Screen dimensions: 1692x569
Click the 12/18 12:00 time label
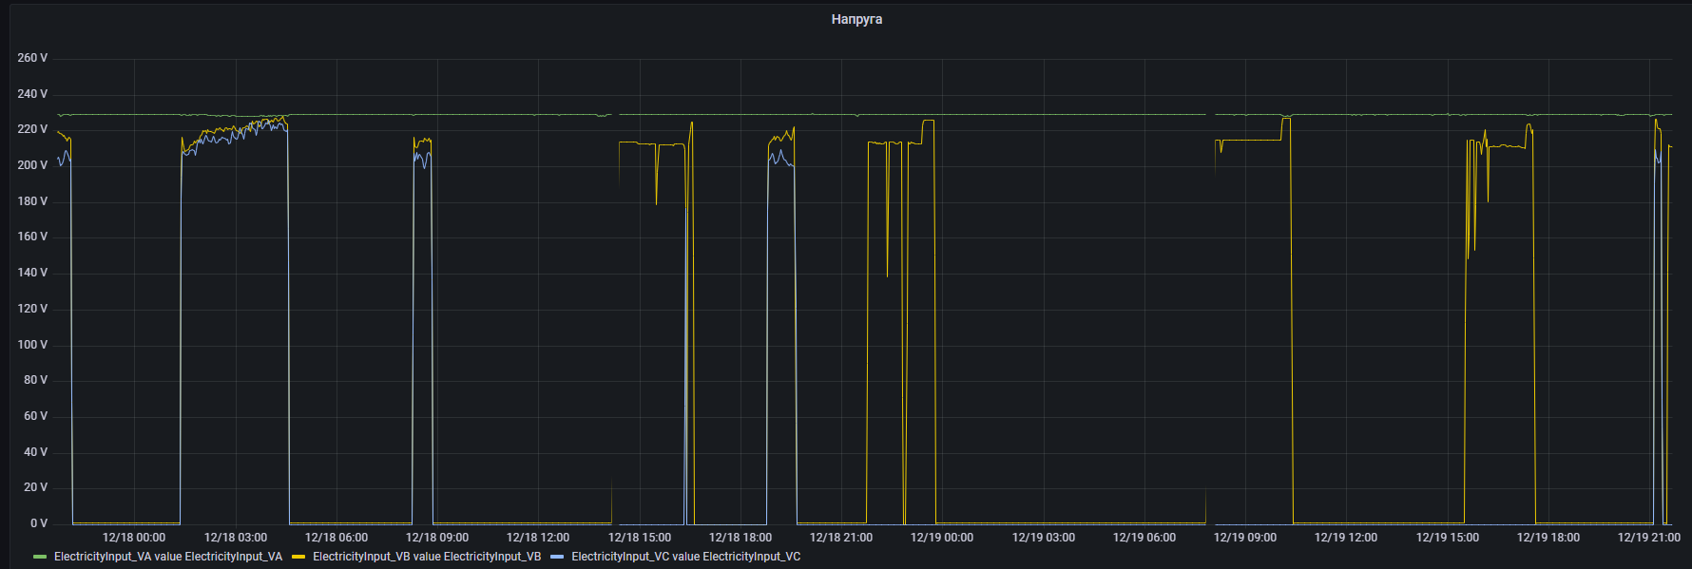pos(538,538)
